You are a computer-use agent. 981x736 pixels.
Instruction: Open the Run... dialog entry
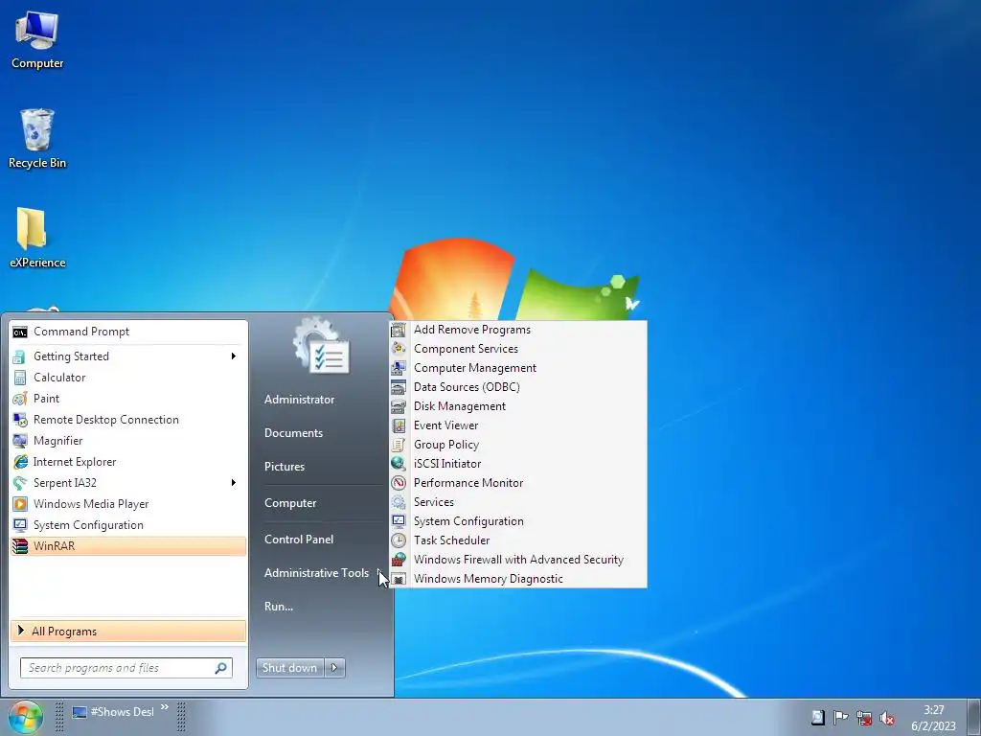tap(279, 607)
